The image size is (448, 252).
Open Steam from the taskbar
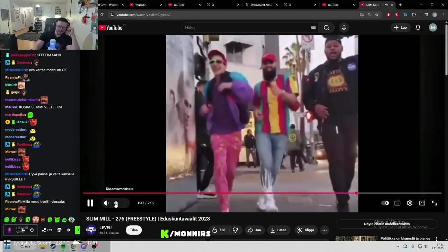point(52,246)
